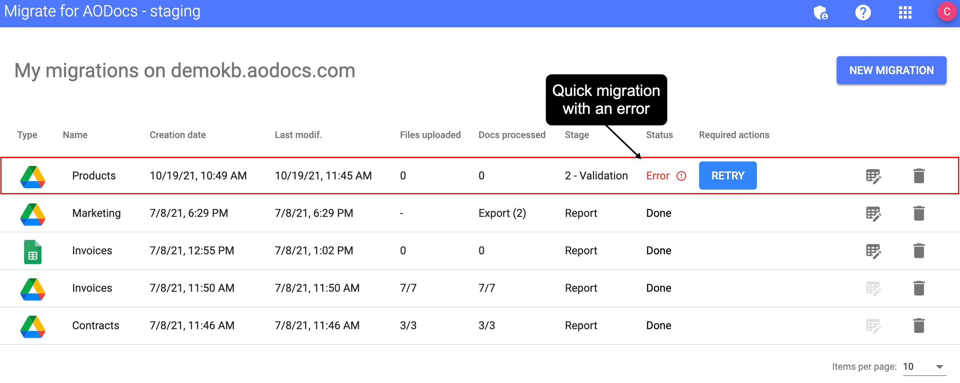Click the 10/19/21, 11:45 AM last modified date
Screen dimensions: 960x383
pos(323,176)
